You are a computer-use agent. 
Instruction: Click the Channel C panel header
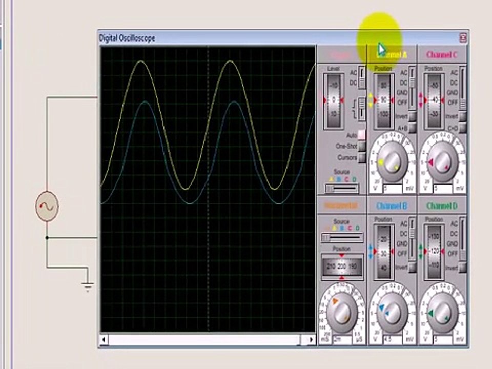pyautogui.click(x=442, y=55)
